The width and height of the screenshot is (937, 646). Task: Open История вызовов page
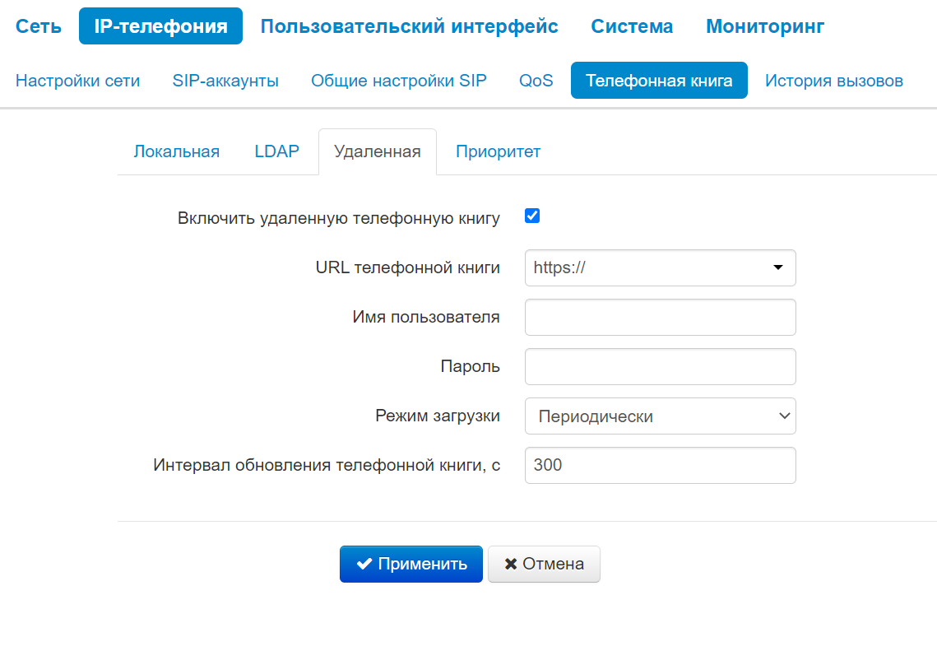pyautogui.click(x=834, y=81)
